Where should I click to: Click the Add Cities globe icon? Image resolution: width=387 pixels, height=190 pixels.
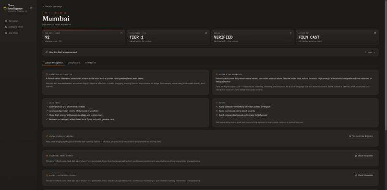[6, 33]
